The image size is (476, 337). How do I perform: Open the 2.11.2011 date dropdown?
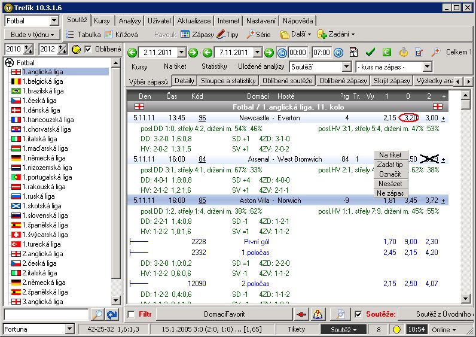point(182,53)
